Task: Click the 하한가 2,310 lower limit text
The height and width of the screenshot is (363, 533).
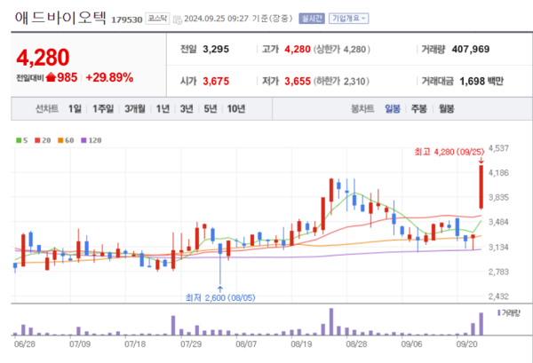Action: [x=341, y=81]
